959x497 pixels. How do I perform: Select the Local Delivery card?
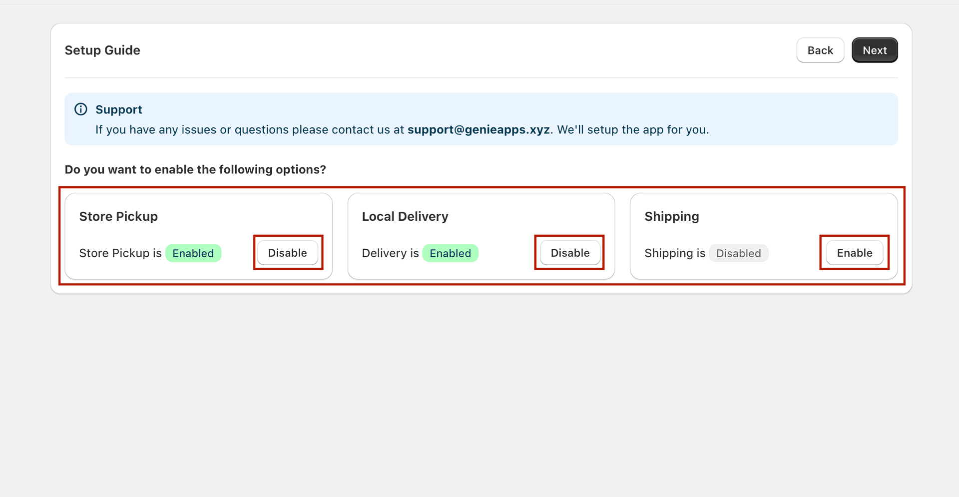tap(480, 235)
